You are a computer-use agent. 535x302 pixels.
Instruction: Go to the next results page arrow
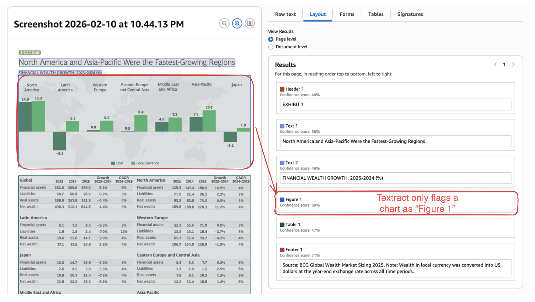513,64
